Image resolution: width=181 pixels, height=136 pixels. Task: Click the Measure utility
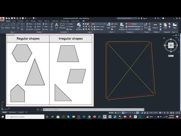[155, 26]
